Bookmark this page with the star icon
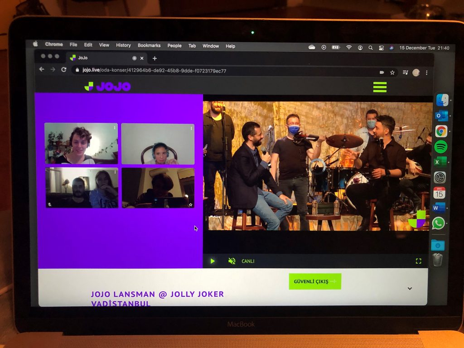 point(392,72)
